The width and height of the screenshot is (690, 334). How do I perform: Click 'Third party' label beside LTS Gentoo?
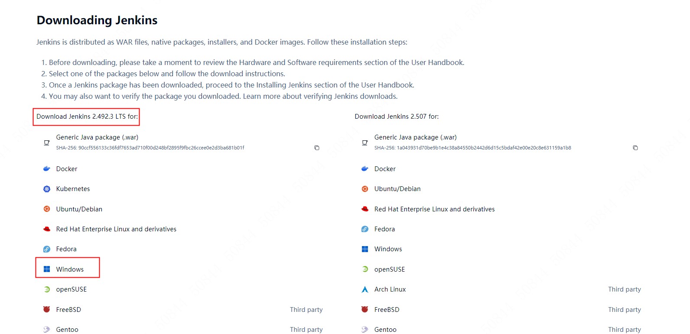tap(306, 330)
